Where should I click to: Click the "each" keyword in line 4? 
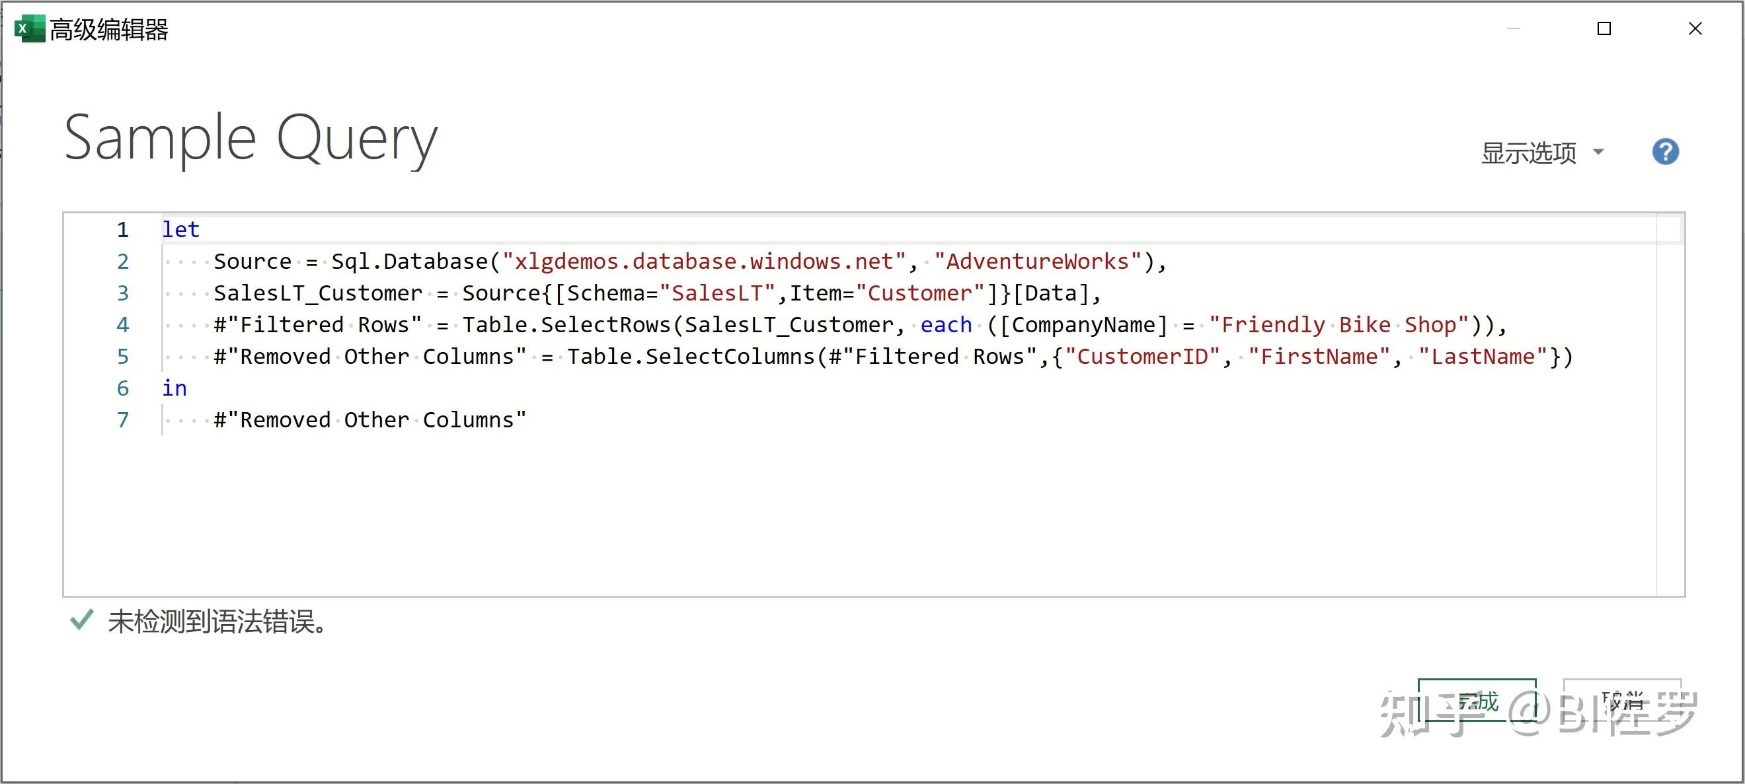945,325
